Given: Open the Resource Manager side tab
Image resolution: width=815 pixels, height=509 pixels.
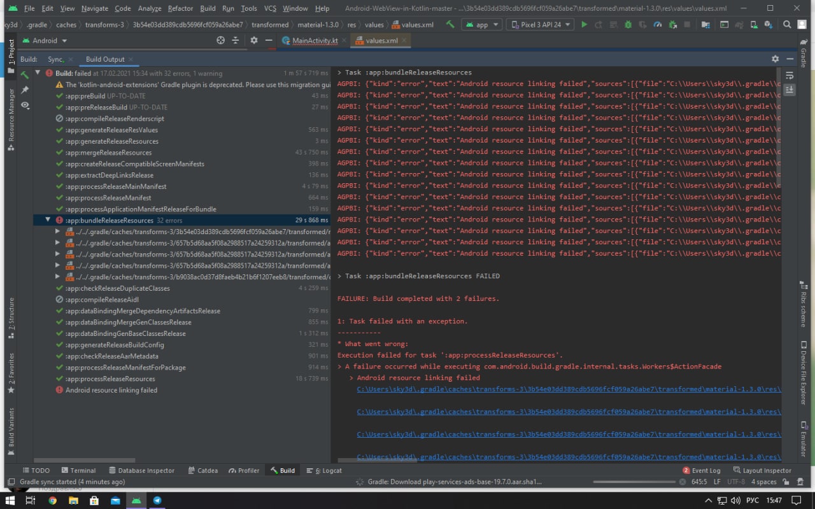Looking at the screenshot, I should [11, 119].
